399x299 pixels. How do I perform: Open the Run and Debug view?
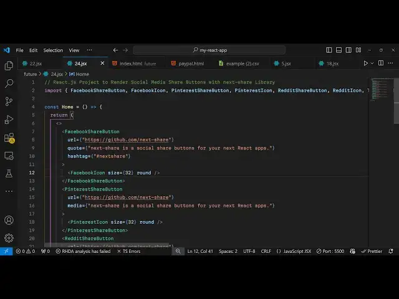point(9,120)
